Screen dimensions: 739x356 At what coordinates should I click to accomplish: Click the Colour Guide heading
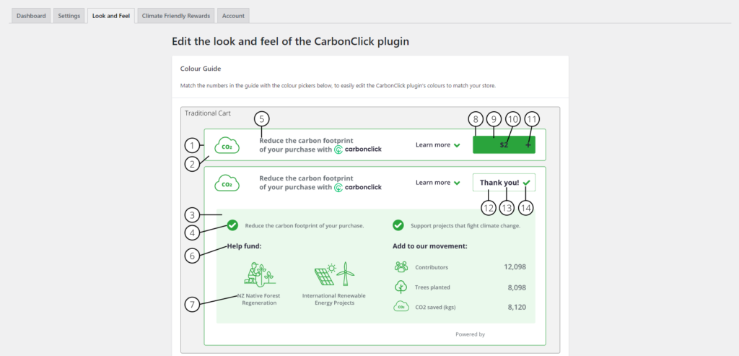tap(201, 69)
